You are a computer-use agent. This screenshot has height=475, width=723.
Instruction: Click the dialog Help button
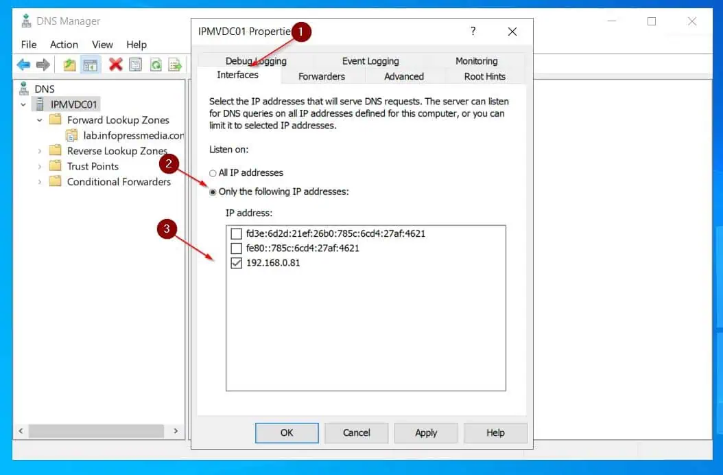tap(496, 432)
